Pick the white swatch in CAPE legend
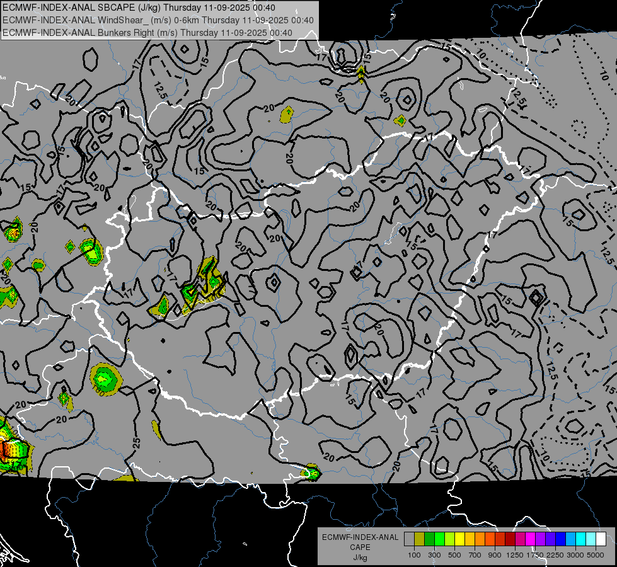Viewport: 617px width, 567px height. point(601,539)
